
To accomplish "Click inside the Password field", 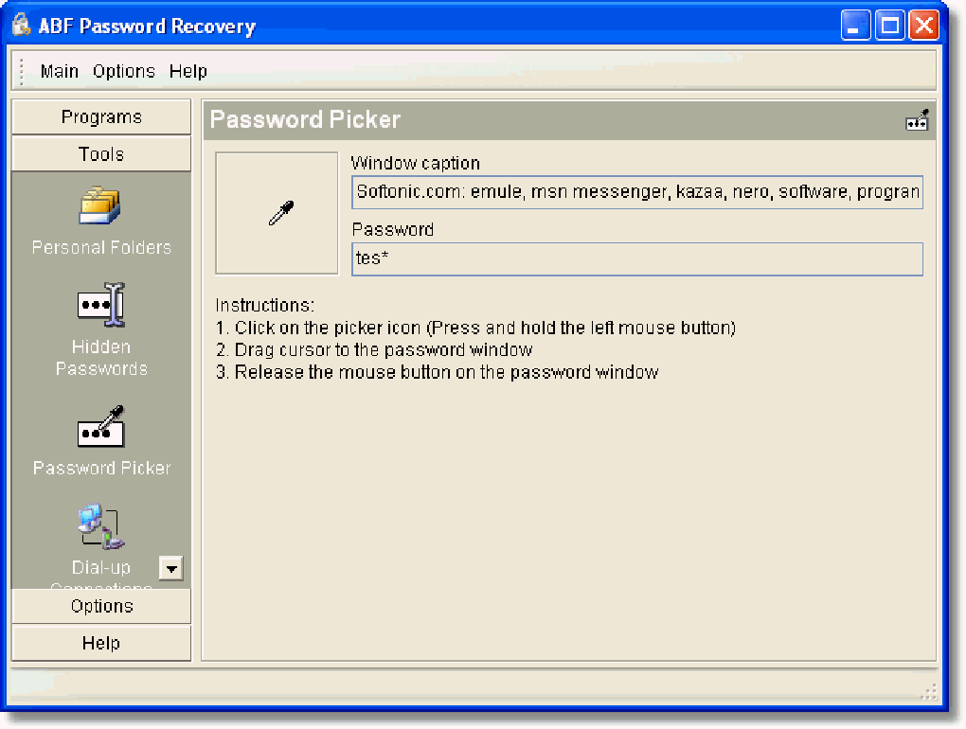I will tap(635, 258).
